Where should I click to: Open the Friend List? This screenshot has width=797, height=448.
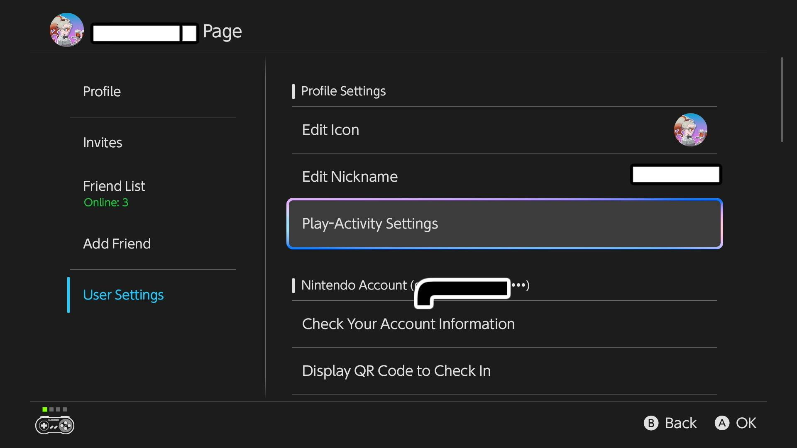(114, 186)
